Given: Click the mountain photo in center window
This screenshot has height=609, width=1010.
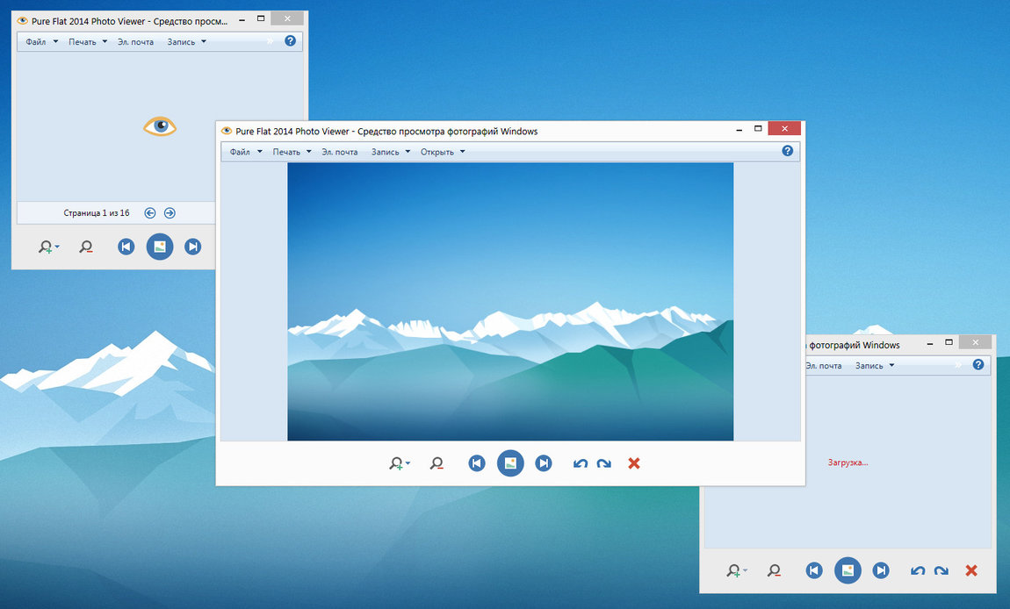Looking at the screenshot, I should point(510,301).
